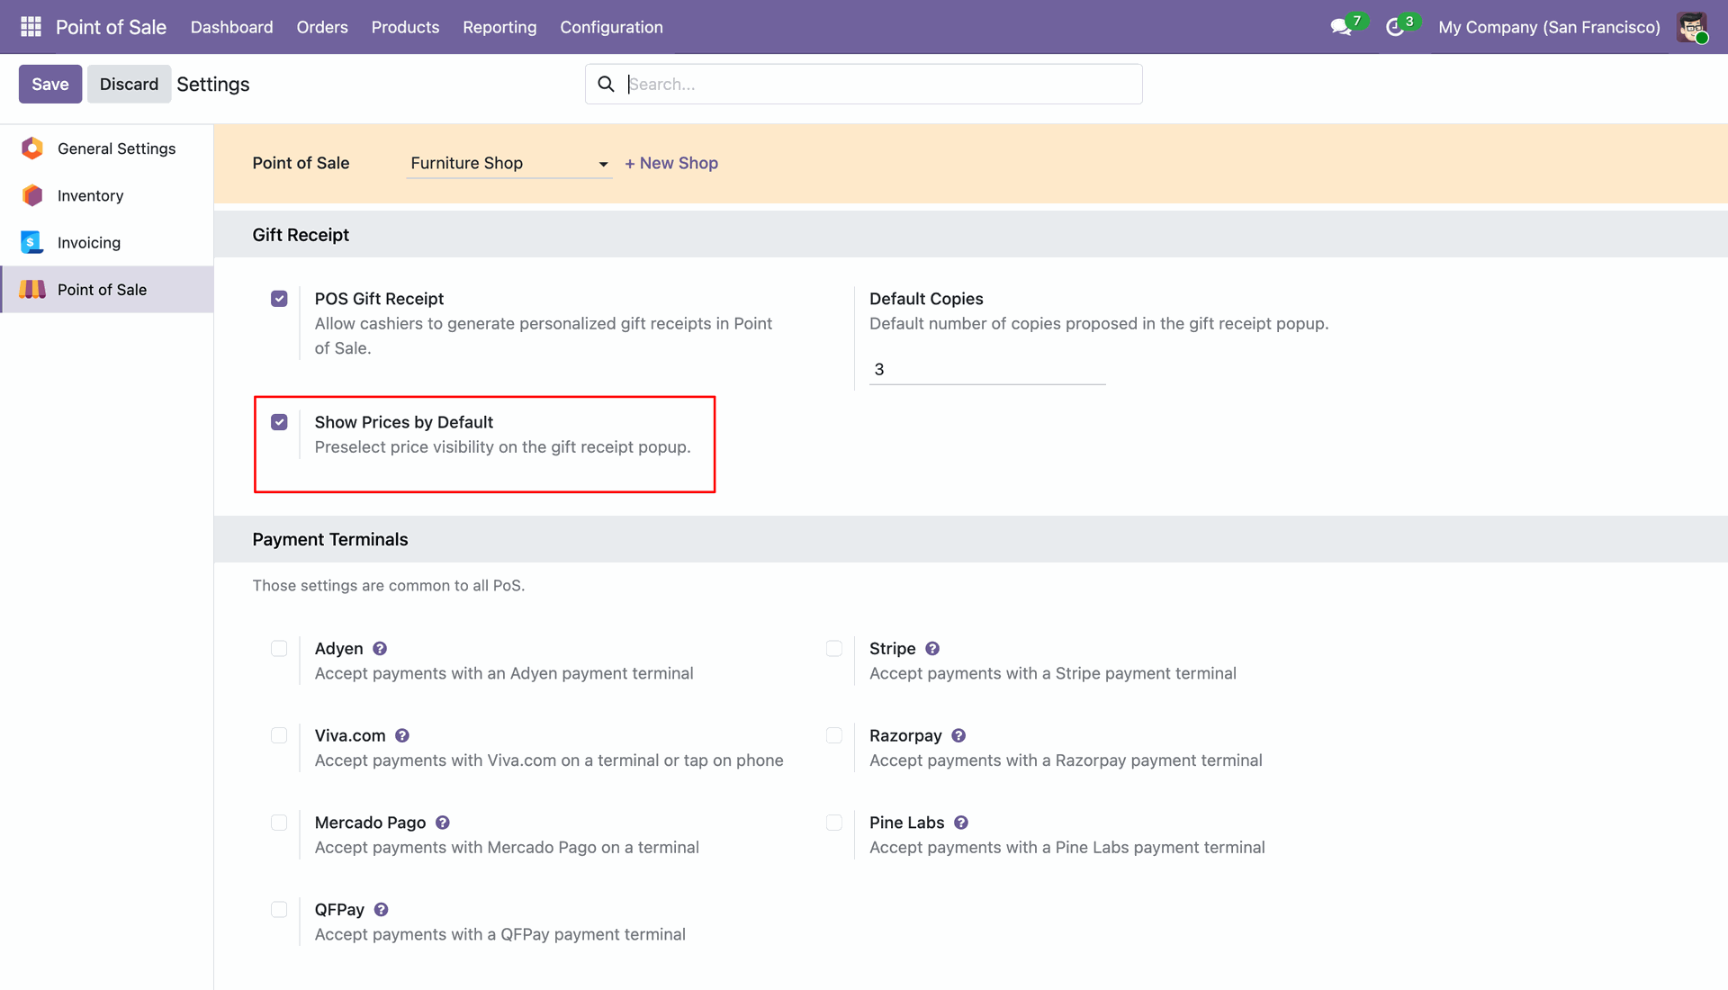Open the Products menu
Viewport: 1728px width, 990px height.
pyautogui.click(x=405, y=27)
